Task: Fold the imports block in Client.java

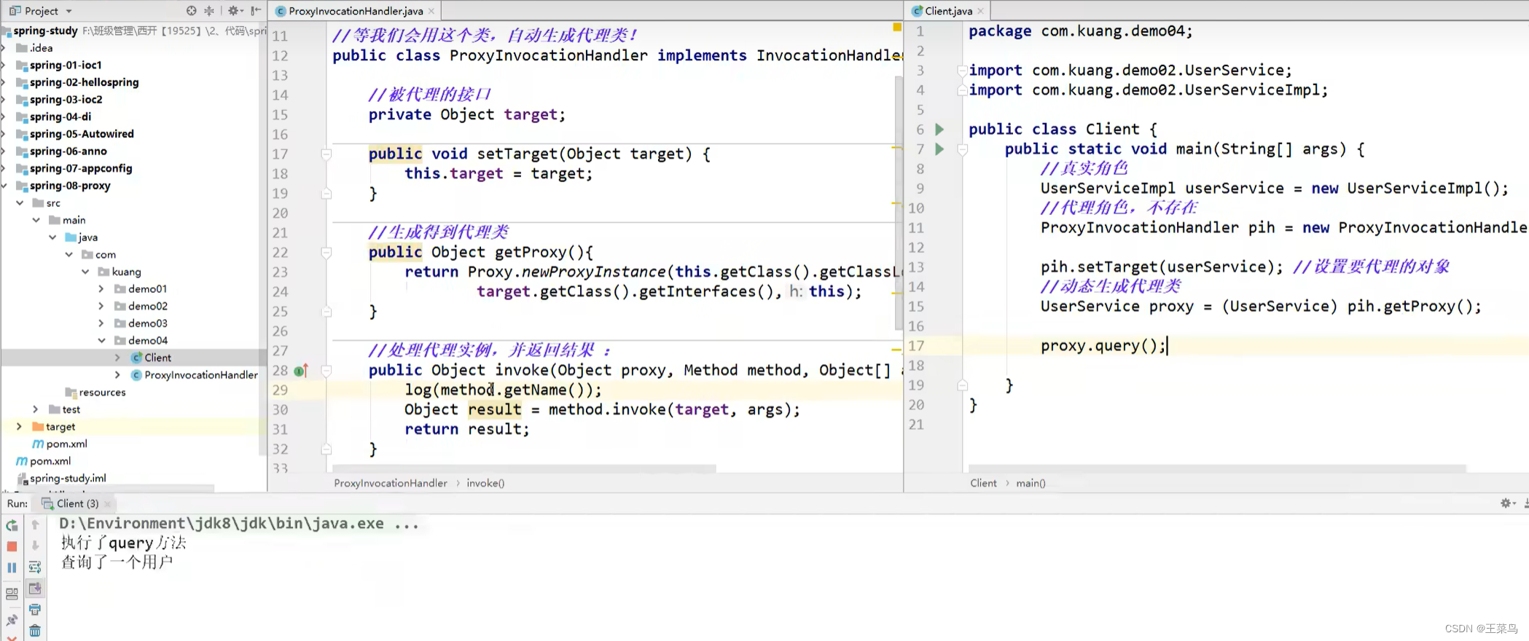Action: pos(962,71)
